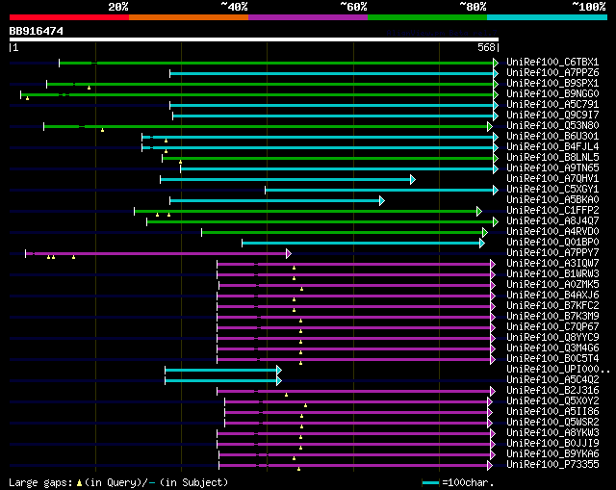Select the UniRef100_Q8YYC9 label
The height and width of the screenshot is (490, 616).
coord(552,338)
